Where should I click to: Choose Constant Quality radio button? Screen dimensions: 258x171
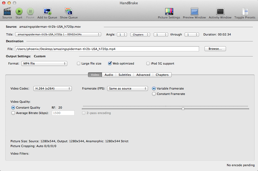(13, 108)
